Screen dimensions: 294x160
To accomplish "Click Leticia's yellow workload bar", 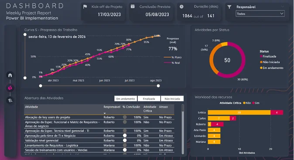I will click(x=239, y=112).
